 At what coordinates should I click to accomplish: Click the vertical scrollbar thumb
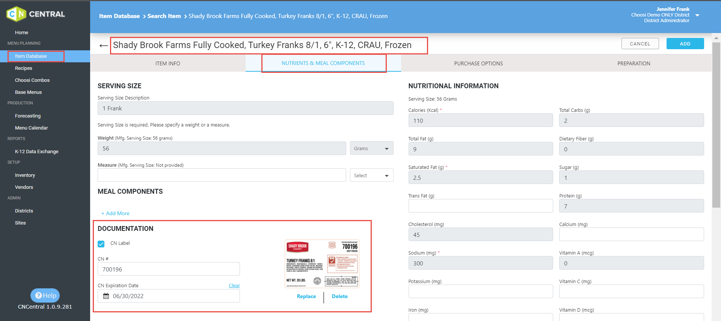coord(716,125)
